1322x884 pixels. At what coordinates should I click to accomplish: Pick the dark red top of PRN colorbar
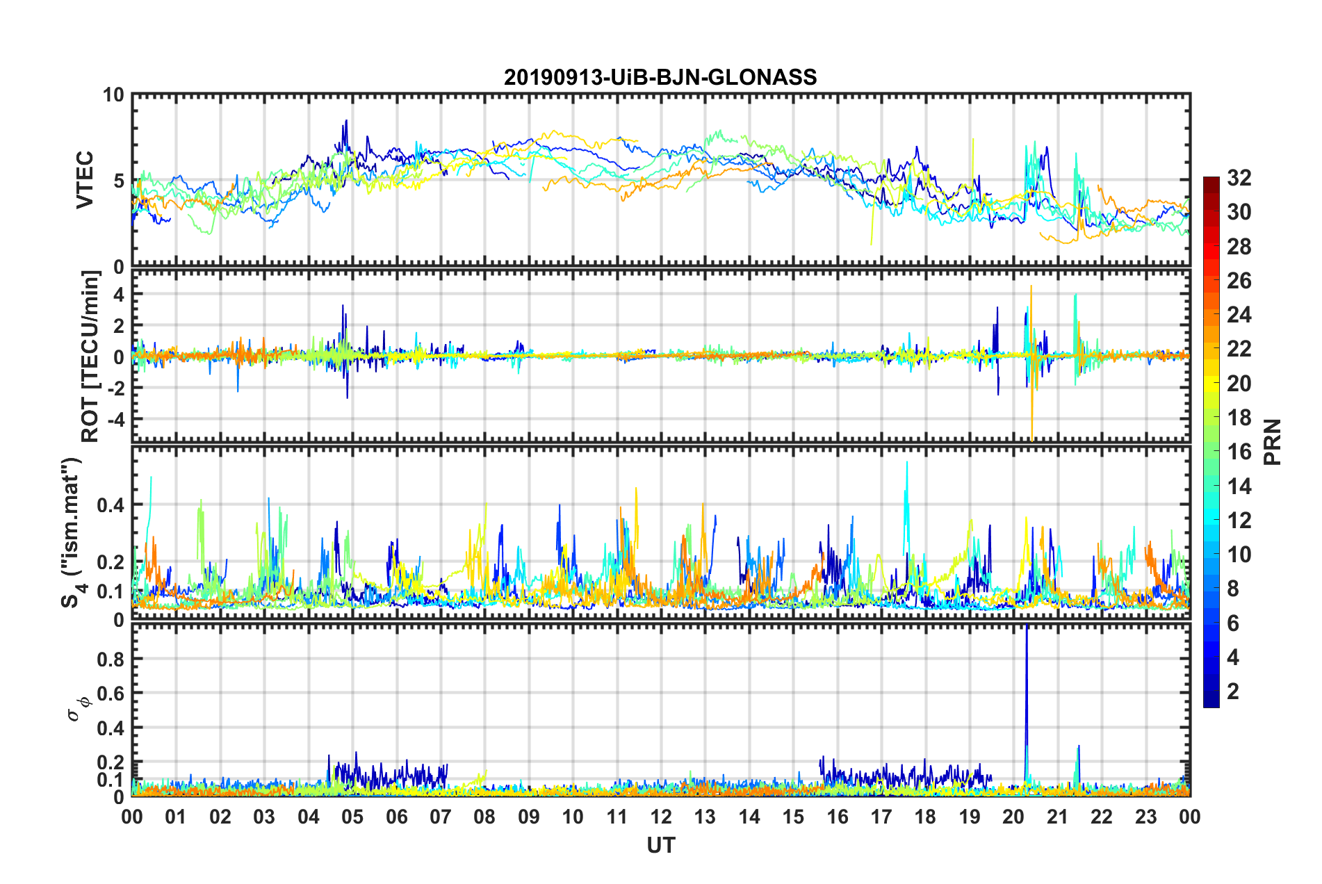coord(1211,182)
